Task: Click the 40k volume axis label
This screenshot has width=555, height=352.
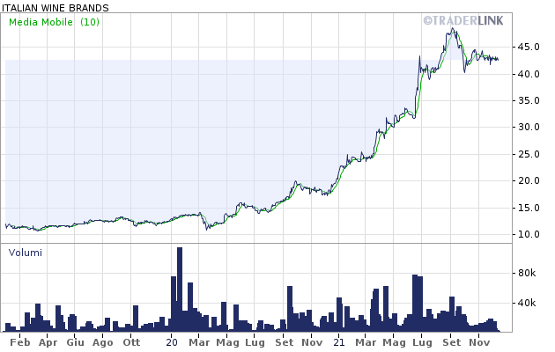Action: (527, 303)
